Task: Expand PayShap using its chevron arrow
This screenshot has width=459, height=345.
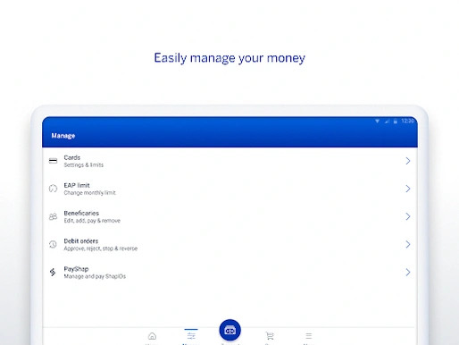Action: (408, 272)
